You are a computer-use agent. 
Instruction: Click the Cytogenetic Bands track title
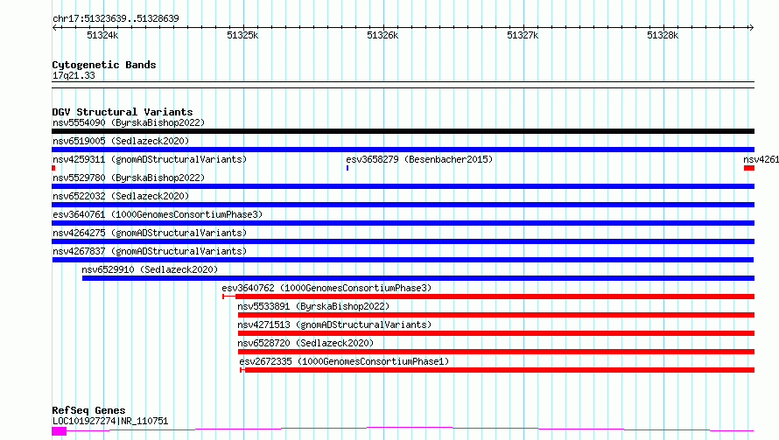click(x=104, y=65)
